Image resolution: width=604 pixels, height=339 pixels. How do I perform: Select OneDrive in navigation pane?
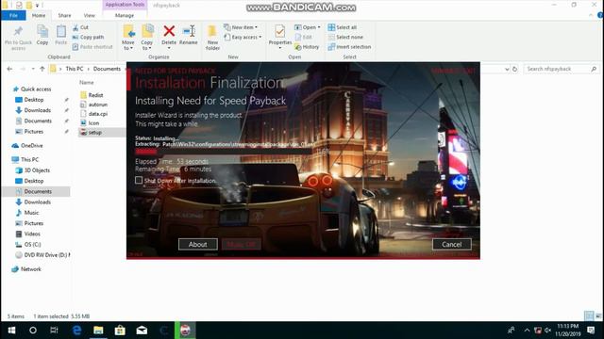pos(27,146)
